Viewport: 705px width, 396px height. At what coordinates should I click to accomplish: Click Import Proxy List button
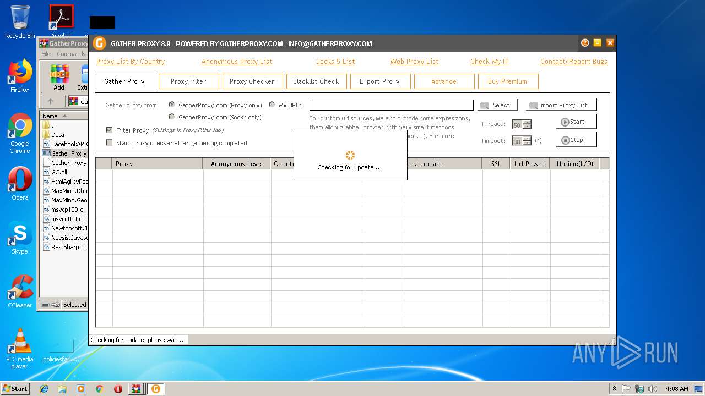pos(561,105)
